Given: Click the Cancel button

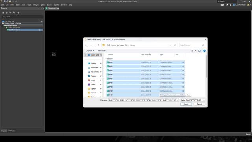Looking at the screenshot, I should (x=199, y=104).
